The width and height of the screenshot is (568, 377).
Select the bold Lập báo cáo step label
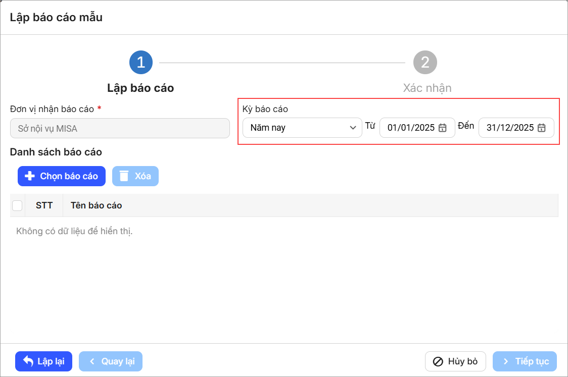(x=140, y=88)
